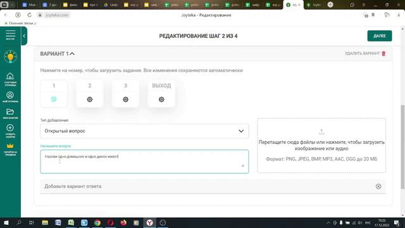Open Yandex Browser from the taskbar

coord(150,222)
